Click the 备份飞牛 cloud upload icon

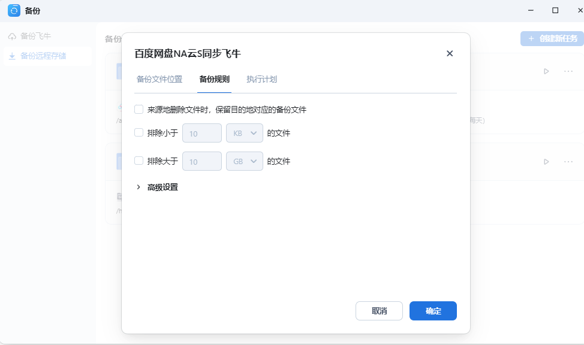tap(12, 37)
